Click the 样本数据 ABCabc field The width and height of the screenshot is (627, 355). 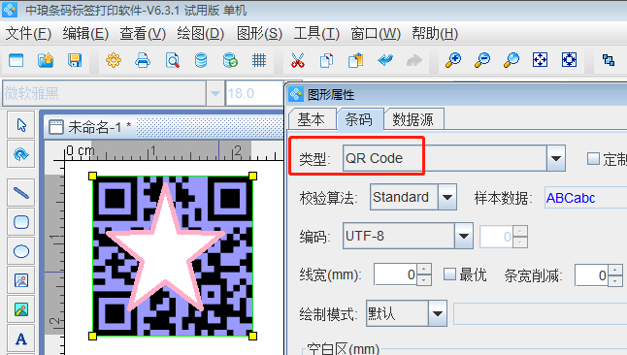(585, 198)
